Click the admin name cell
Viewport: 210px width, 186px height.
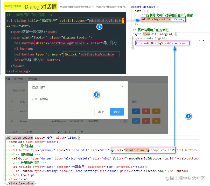(24, 111)
